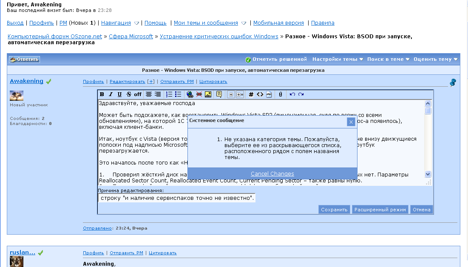Viewport: 468px width, 267px height.
Task: Toggle the 'off' formatting button
Action: click(138, 94)
